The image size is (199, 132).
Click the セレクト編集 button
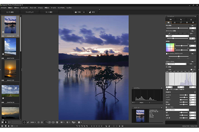pos(10,12)
